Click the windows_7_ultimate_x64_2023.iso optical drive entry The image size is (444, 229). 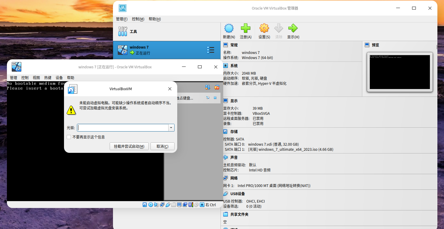(290, 149)
